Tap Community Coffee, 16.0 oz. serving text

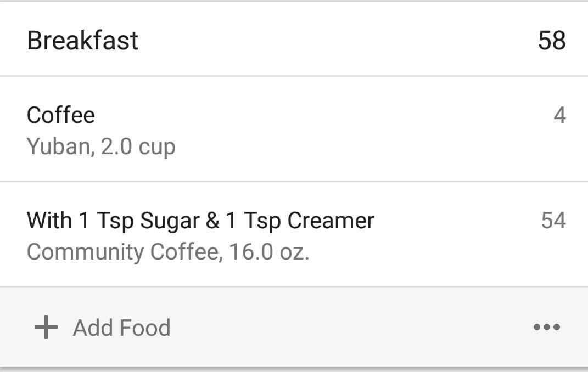pos(168,252)
